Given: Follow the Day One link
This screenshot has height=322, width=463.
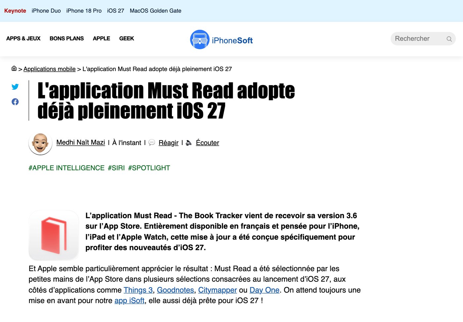Looking at the screenshot, I should (x=265, y=290).
